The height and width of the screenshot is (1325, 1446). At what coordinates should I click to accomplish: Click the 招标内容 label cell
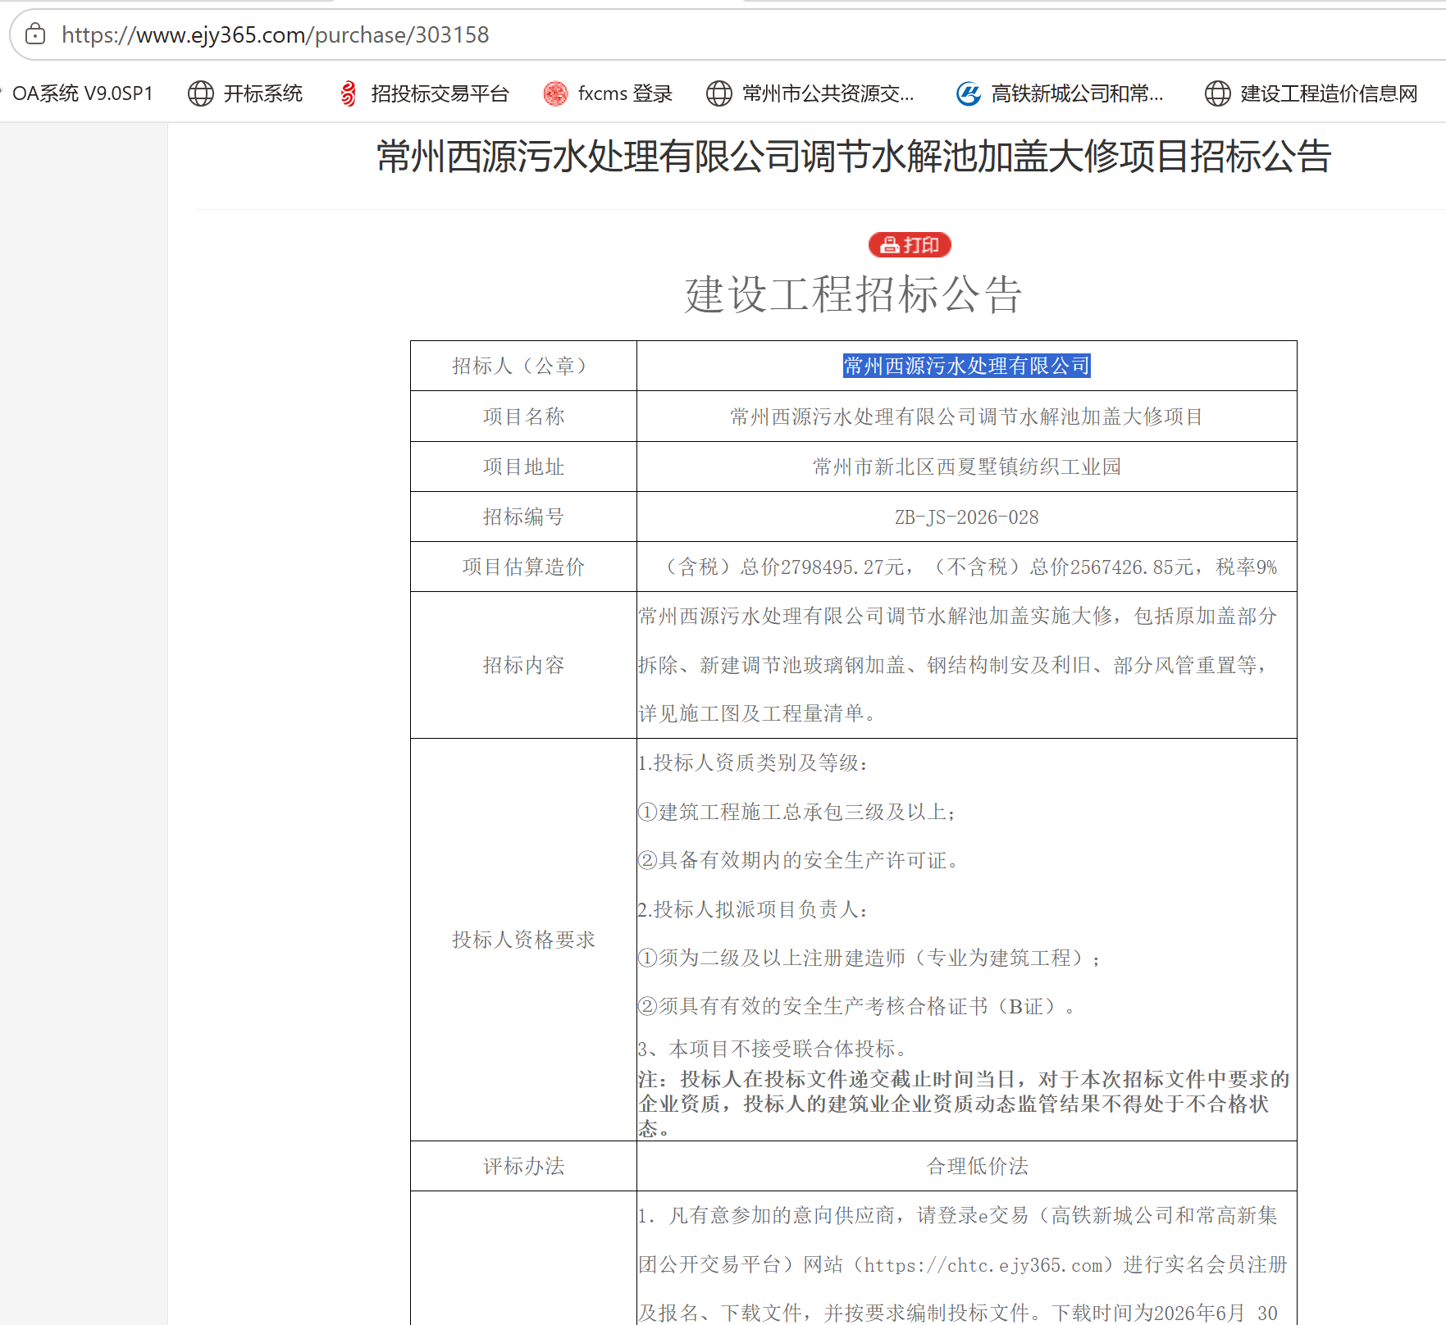pyautogui.click(x=523, y=665)
